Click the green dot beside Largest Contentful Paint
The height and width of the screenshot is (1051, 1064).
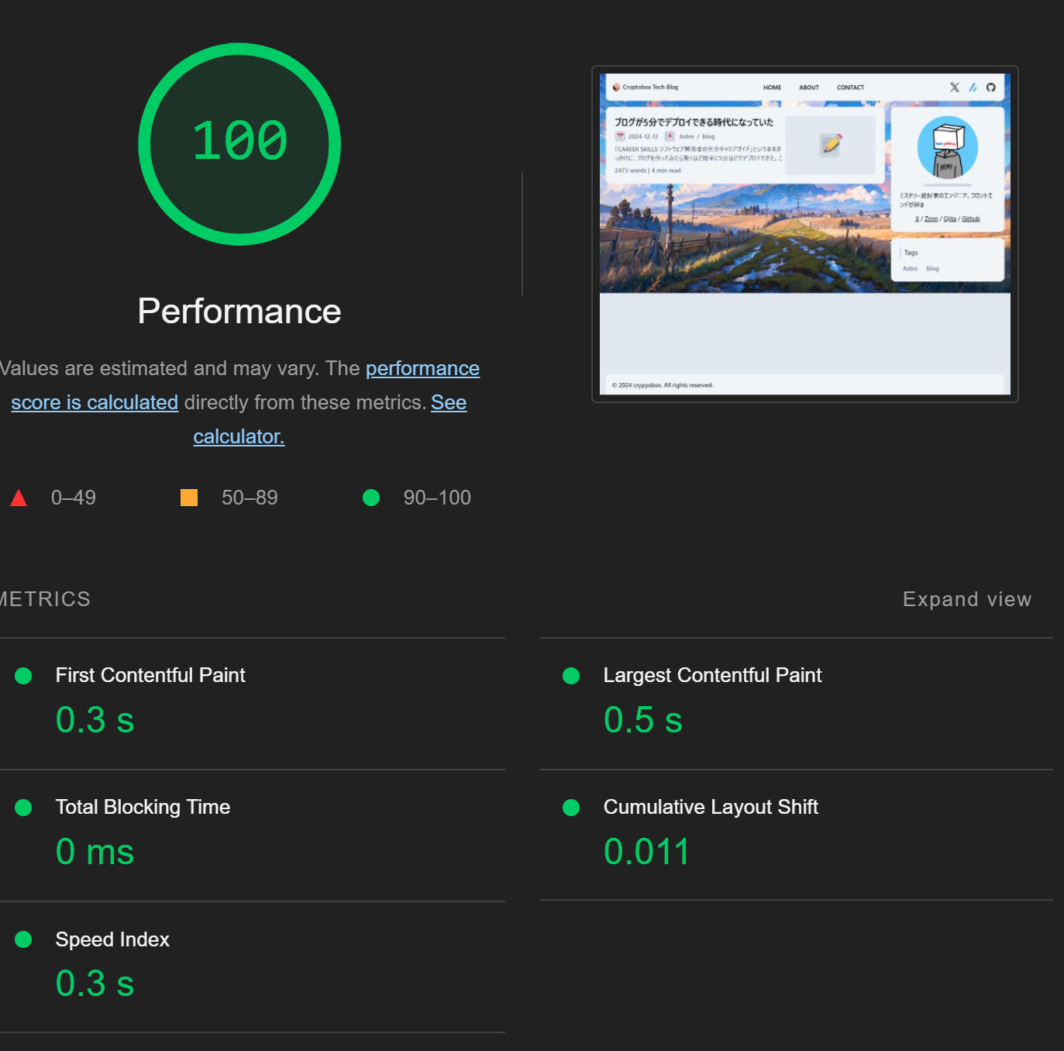(571, 676)
